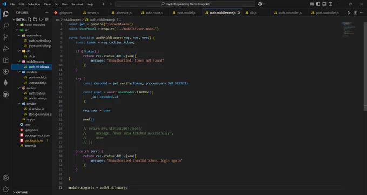This screenshot has height=195, width=367.
Task: Open the View menu
Action: (x=47, y=4)
